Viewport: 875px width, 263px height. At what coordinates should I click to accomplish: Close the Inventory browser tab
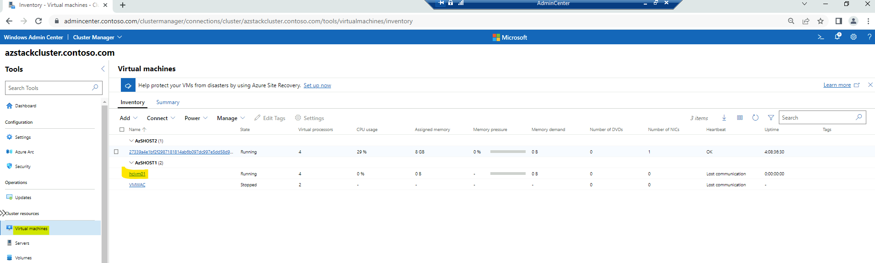click(x=105, y=5)
